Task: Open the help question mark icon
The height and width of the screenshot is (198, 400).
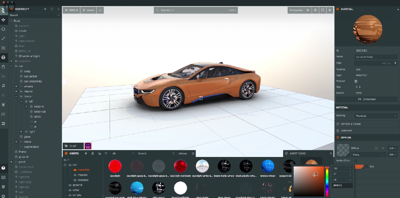Action: point(3,168)
